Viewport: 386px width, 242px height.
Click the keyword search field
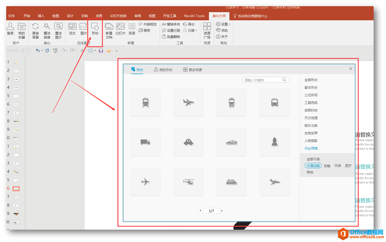click(x=262, y=80)
